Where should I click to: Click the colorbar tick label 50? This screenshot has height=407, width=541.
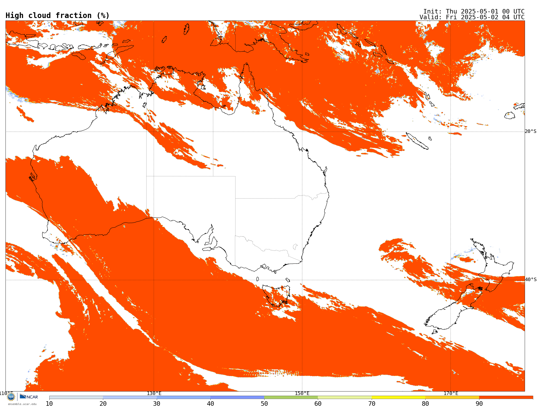click(264, 404)
